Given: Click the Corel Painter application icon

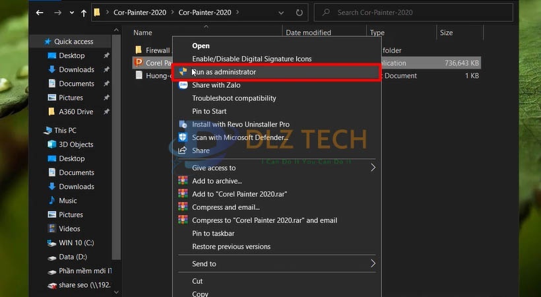Looking at the screenshot, I should [x=139, y=63].
